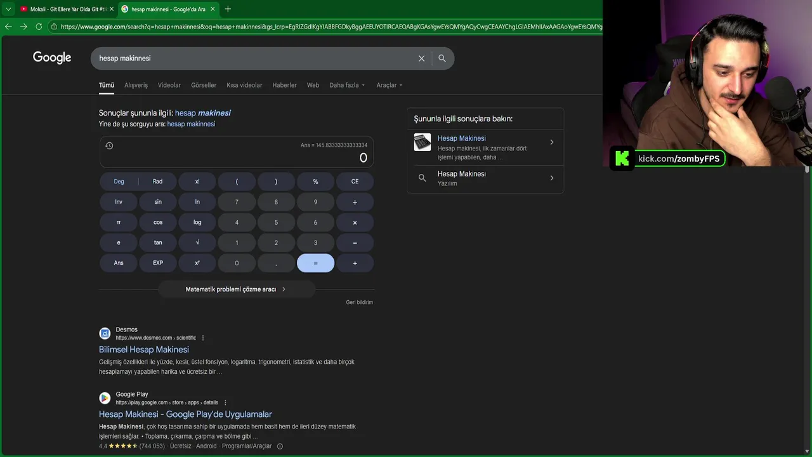Tap the factorial x! key

[197, 182]
